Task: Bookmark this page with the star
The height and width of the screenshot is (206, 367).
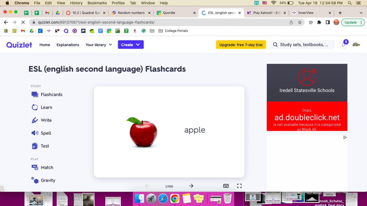Action: click(x=300, y=22)
